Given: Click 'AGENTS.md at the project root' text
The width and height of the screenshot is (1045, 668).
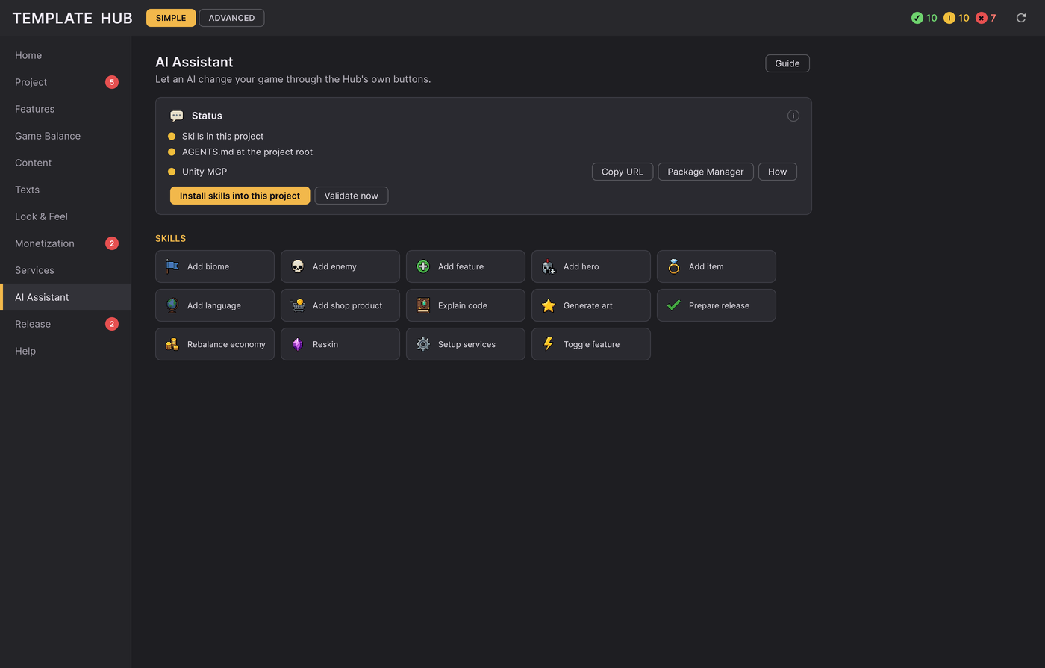Looking at the screenshot, I should point(247,152).
